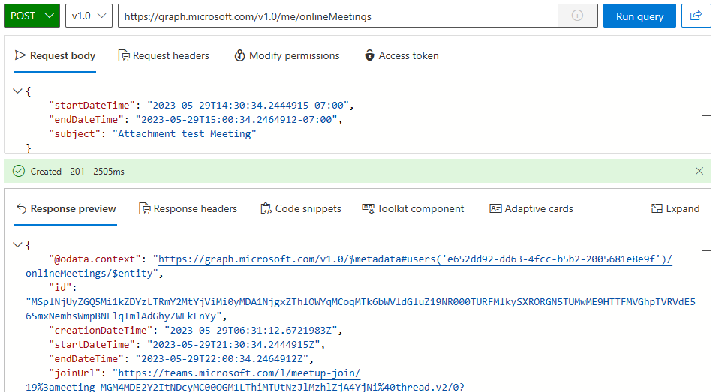Select the endDateTime value in request body
The width and height of the screenshot is (713, 392).
pos(236,119)
